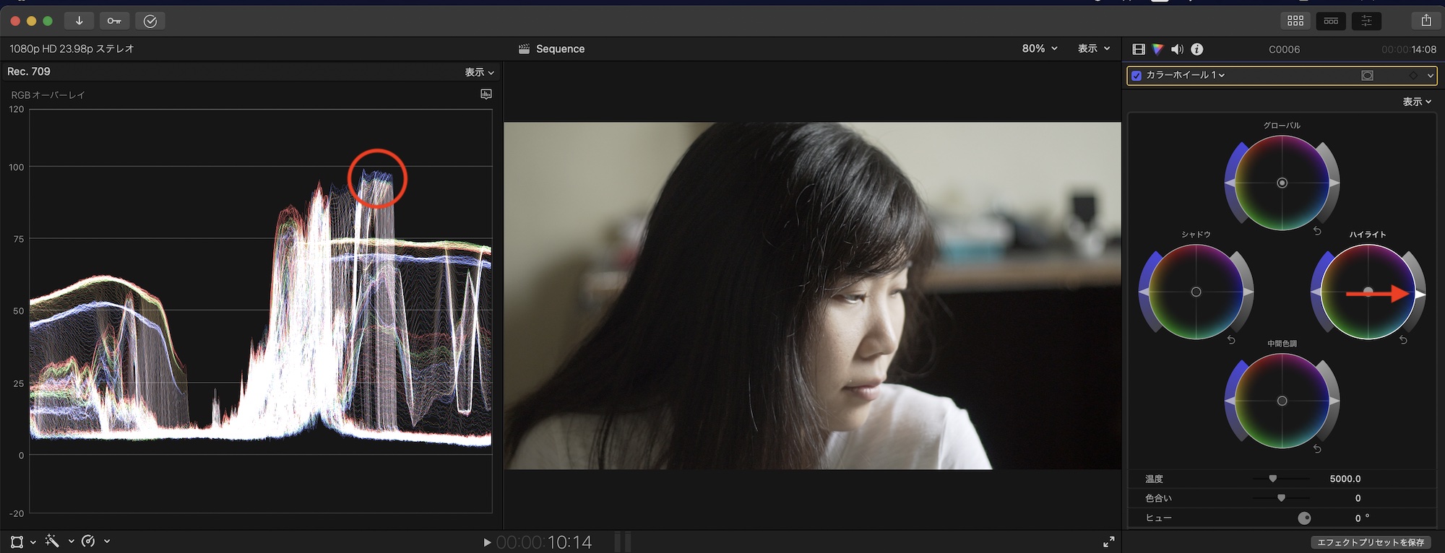Add a mask to カラーホイール 1
Image resolution: width=1445 pixels, height=553 pixels.
point(1367,75)
